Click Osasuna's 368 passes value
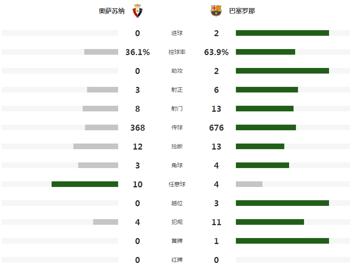Screen dimensions: 350x271 137,128
